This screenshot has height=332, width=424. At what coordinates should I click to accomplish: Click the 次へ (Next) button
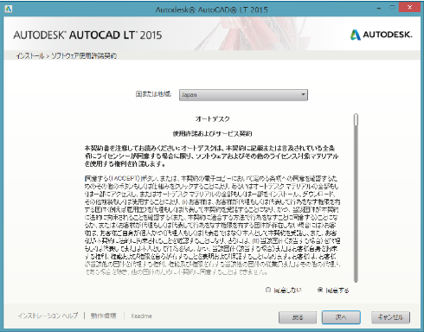pos(341,317)
